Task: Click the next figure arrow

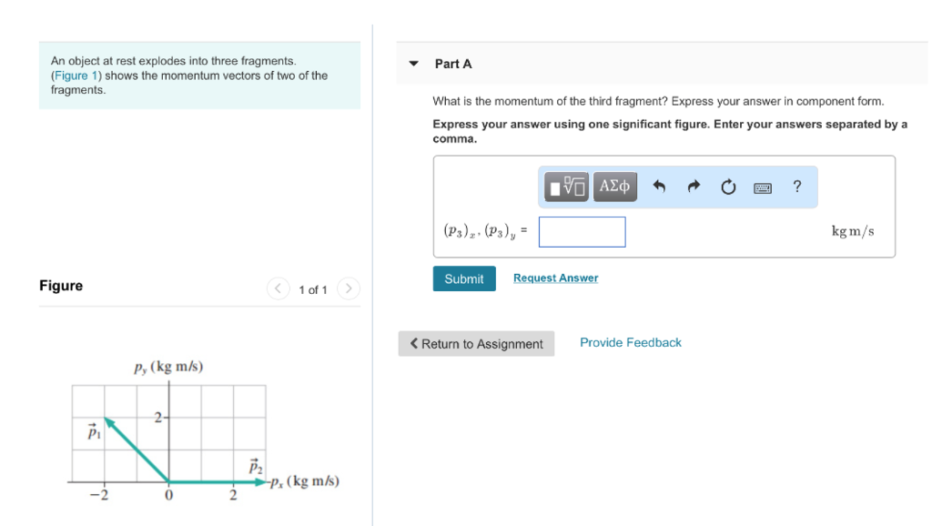Action: pyautogui.click(x=349, y=288)
